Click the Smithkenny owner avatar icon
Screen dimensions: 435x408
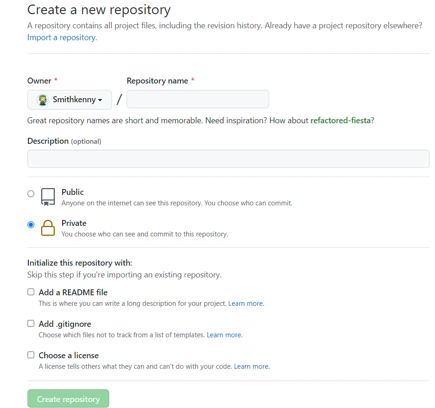click(x=43, y=99)
